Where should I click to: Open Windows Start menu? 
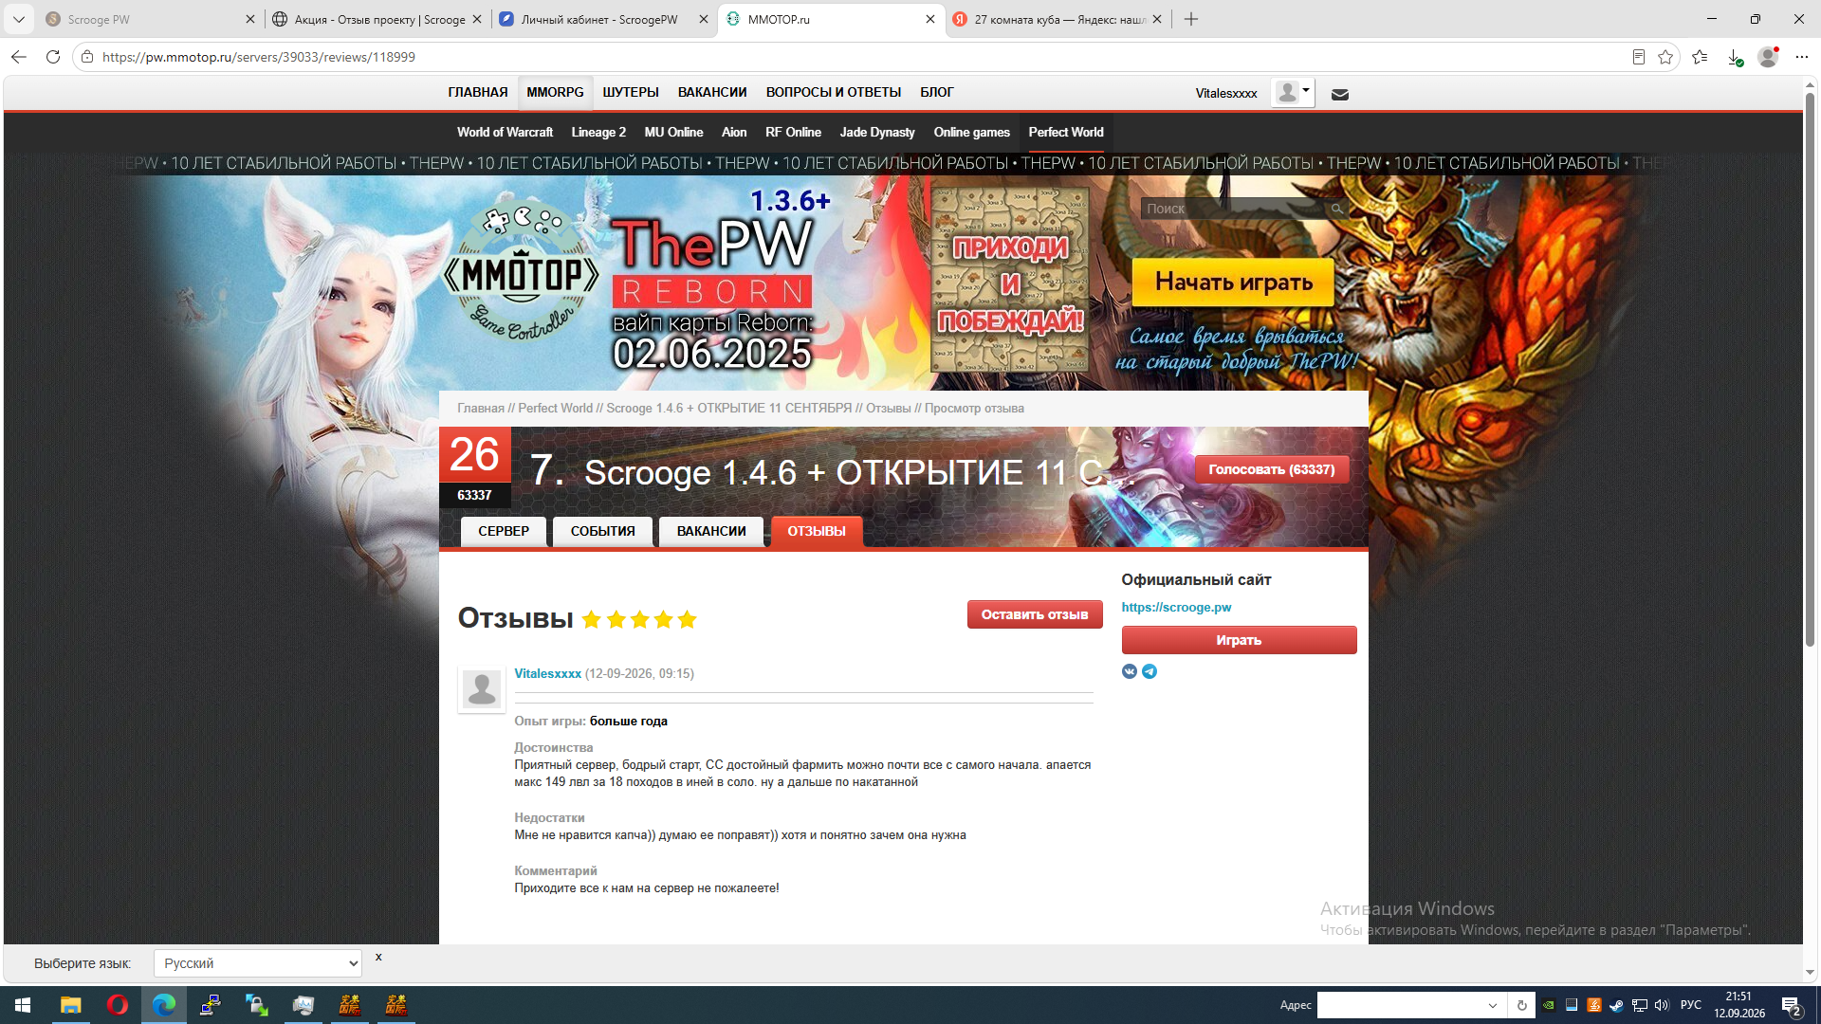23,1005
